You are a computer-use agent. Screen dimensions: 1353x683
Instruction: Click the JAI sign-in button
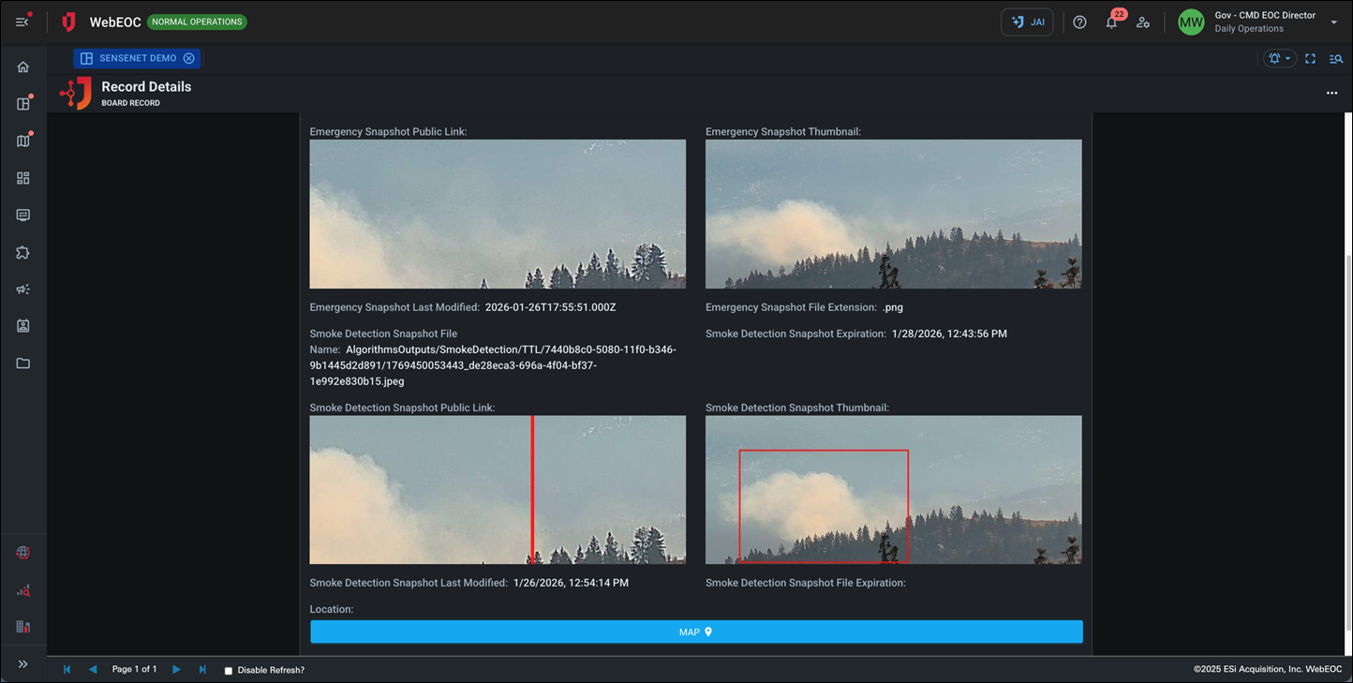[1027, 22]
